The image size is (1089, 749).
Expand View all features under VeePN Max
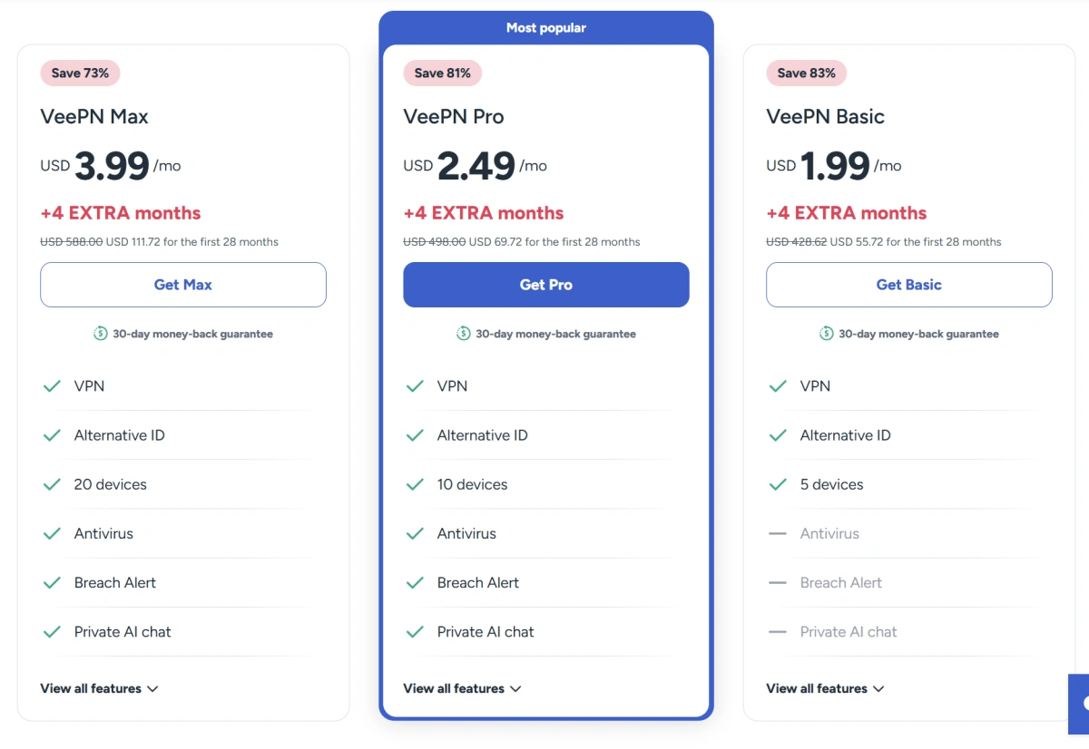pyautogui.click(x=99, y=688)
